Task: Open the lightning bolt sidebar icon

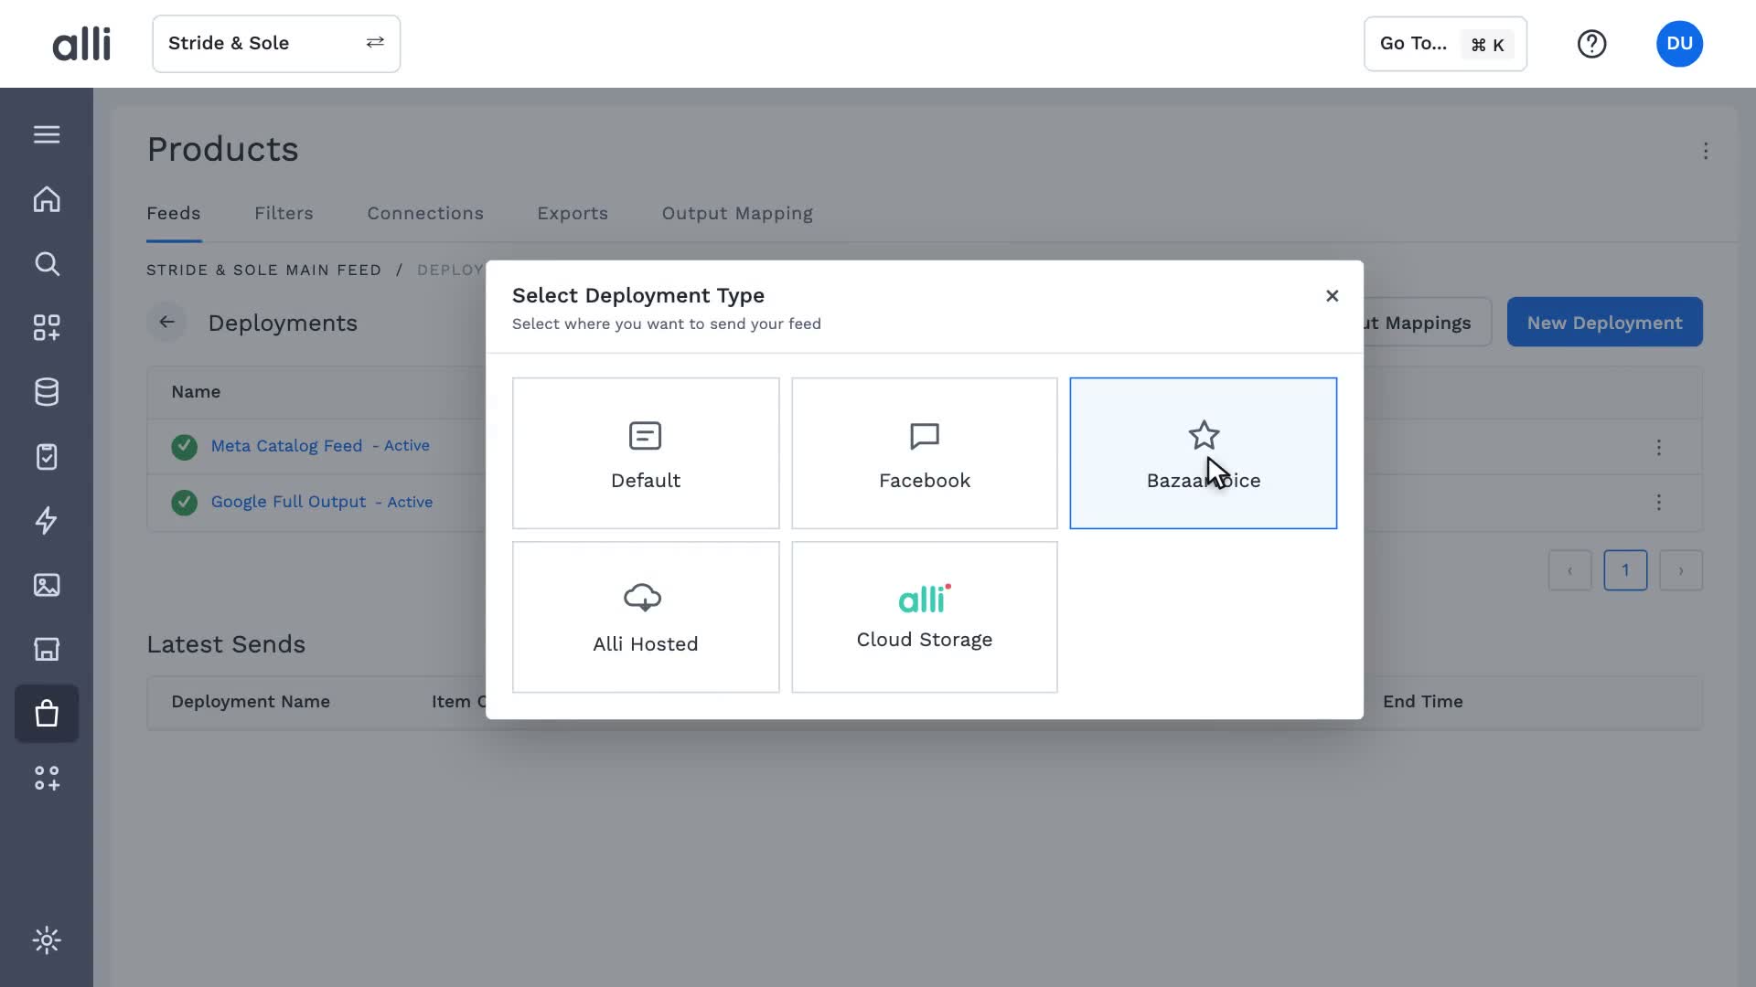Action: point(47,521)
